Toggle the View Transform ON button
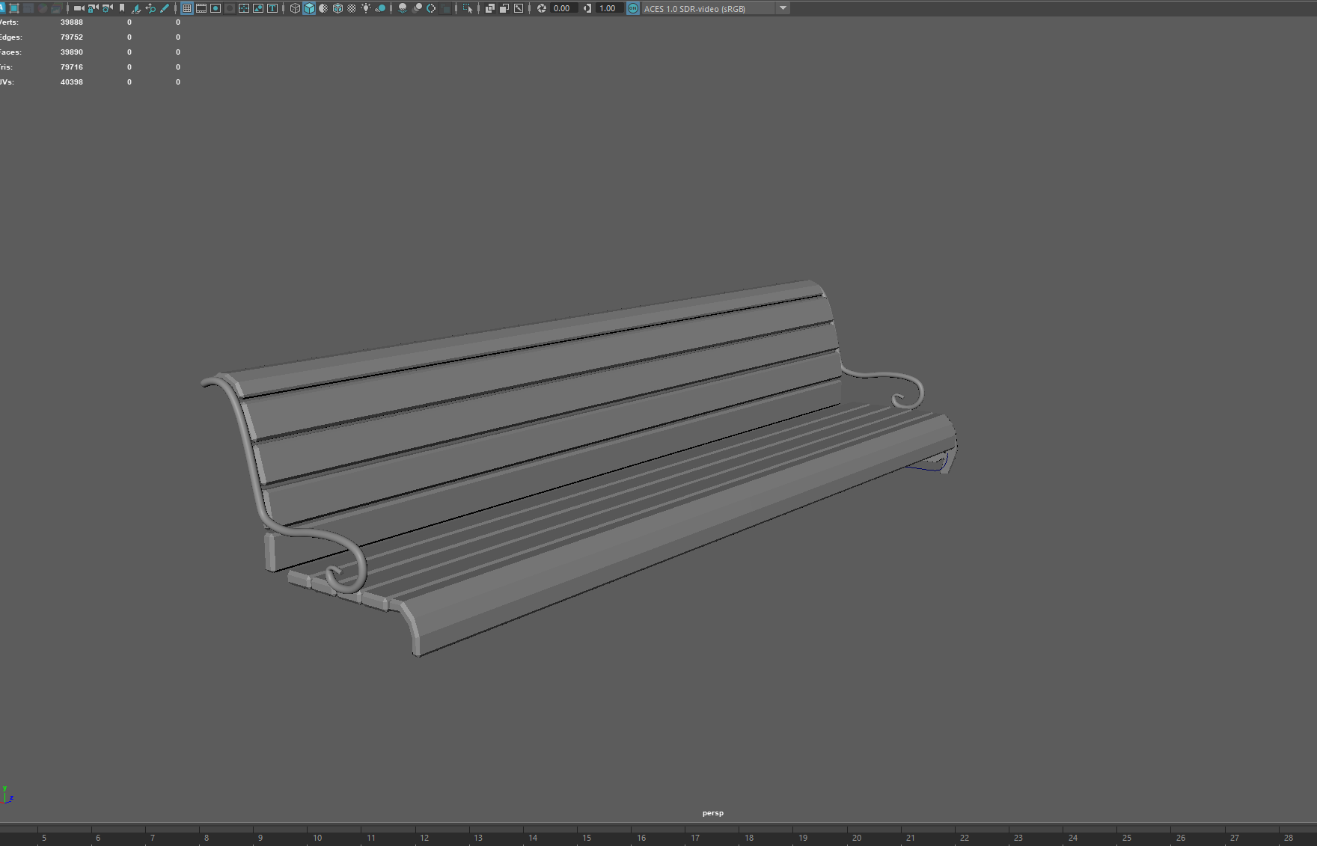This screenshot has width=1317, height=846. (x=633, y=8)
